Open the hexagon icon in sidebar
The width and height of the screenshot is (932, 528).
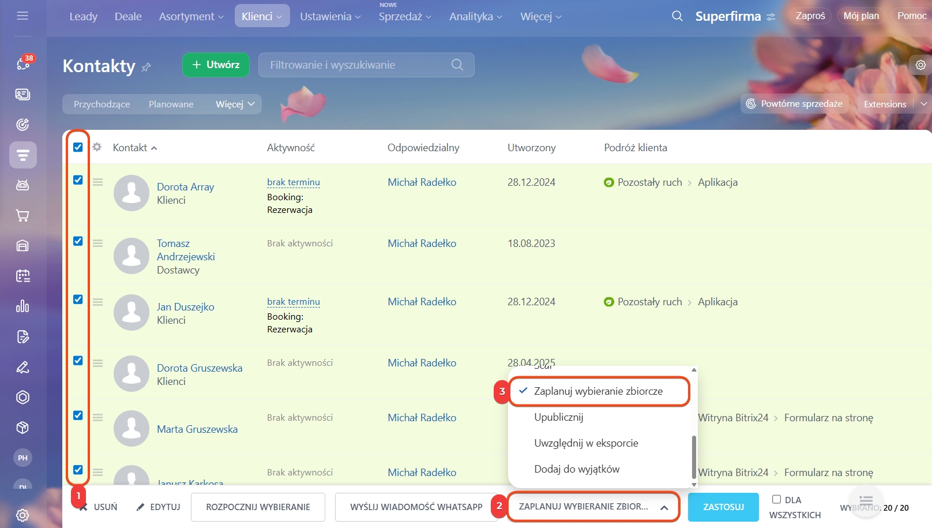pos(22,398)
